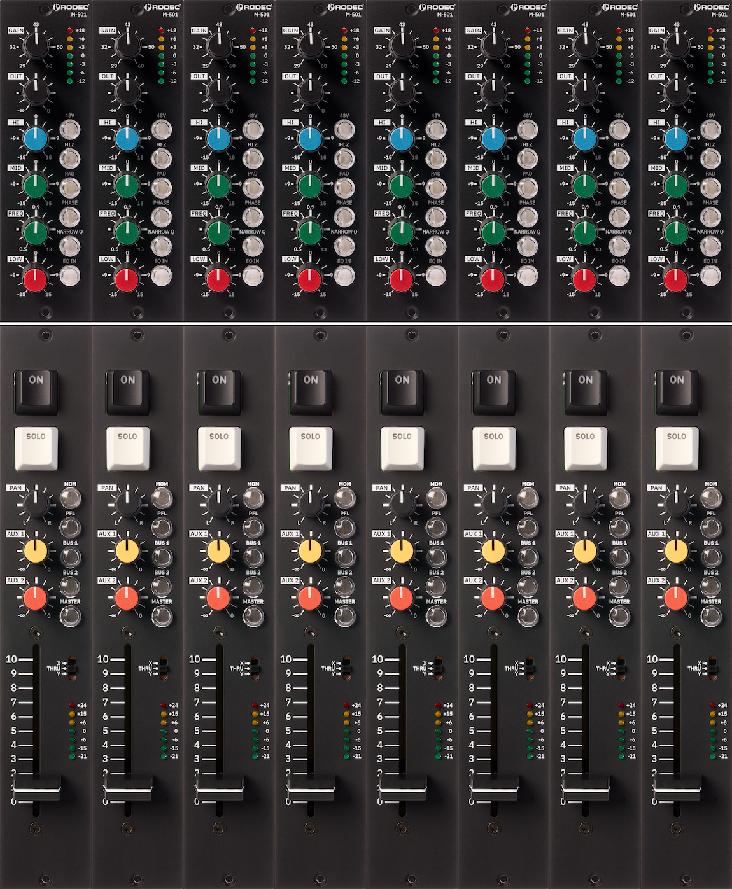Engage the PAD button on channel 6
Screen dimensions: 732x889
point(528,188)
